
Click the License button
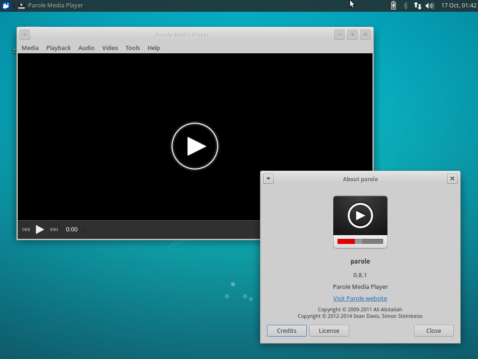tap(329, 330)
